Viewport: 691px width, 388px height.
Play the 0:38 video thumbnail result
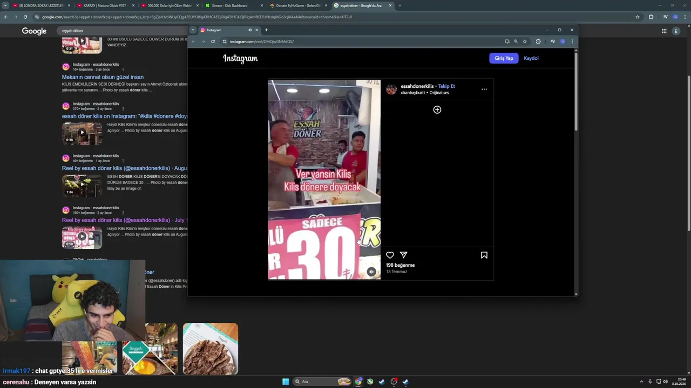(x=82, y=134)
